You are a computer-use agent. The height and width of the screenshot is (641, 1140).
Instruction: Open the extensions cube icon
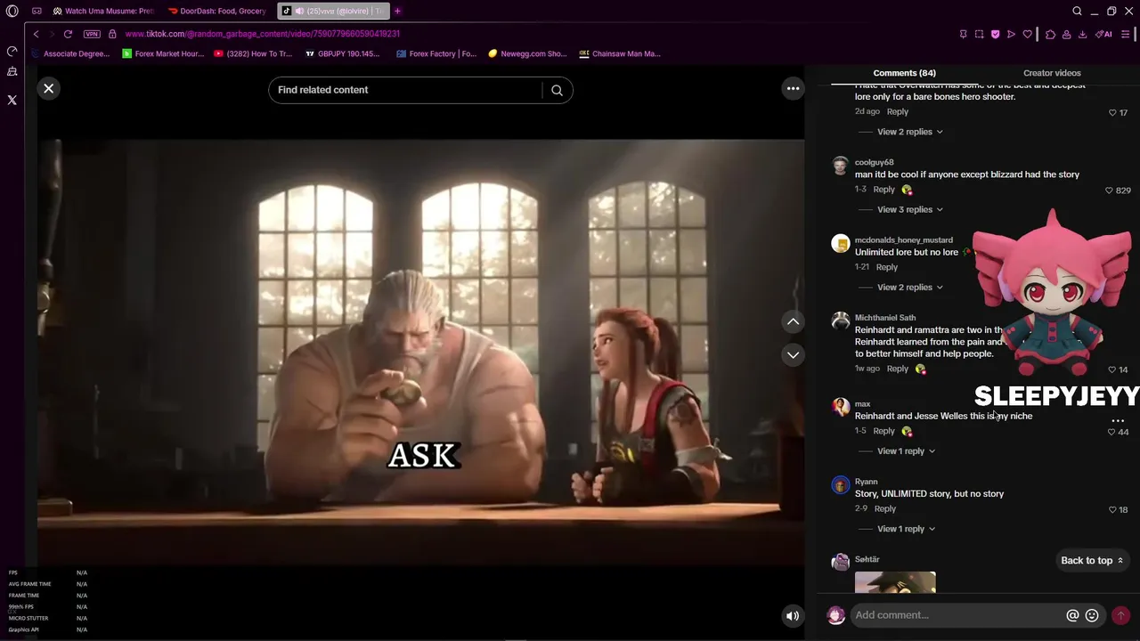coord(1050,34)
